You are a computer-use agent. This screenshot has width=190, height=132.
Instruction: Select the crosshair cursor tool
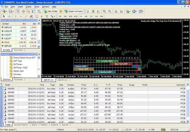tap(9, 16)
